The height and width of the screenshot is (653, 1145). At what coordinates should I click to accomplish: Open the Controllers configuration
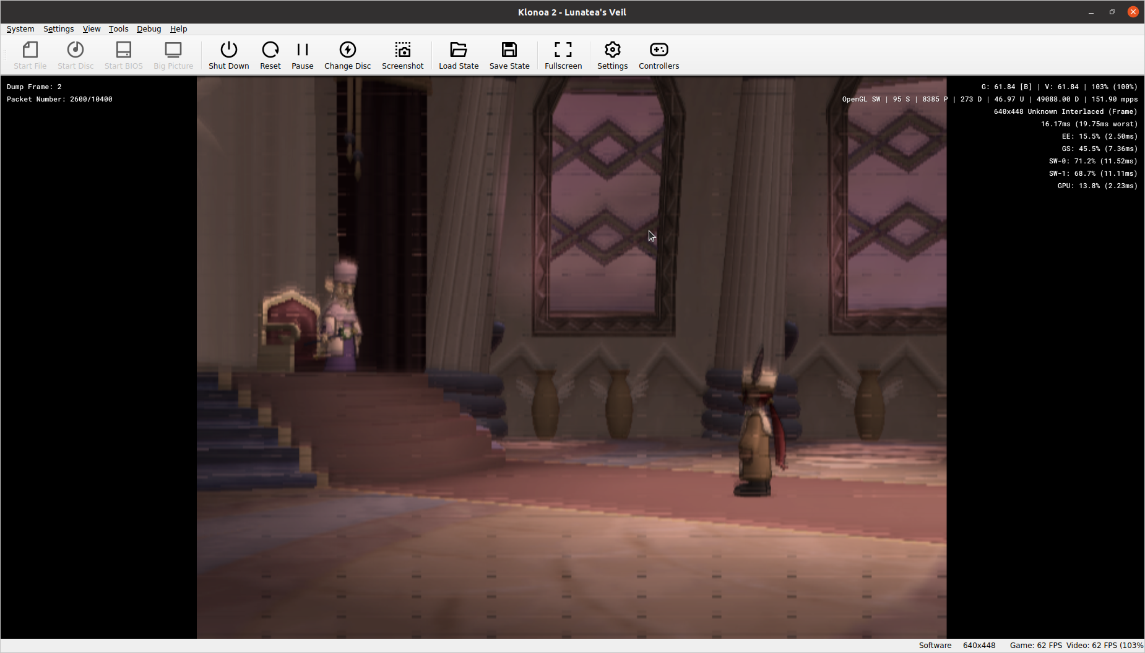point(659,56)
